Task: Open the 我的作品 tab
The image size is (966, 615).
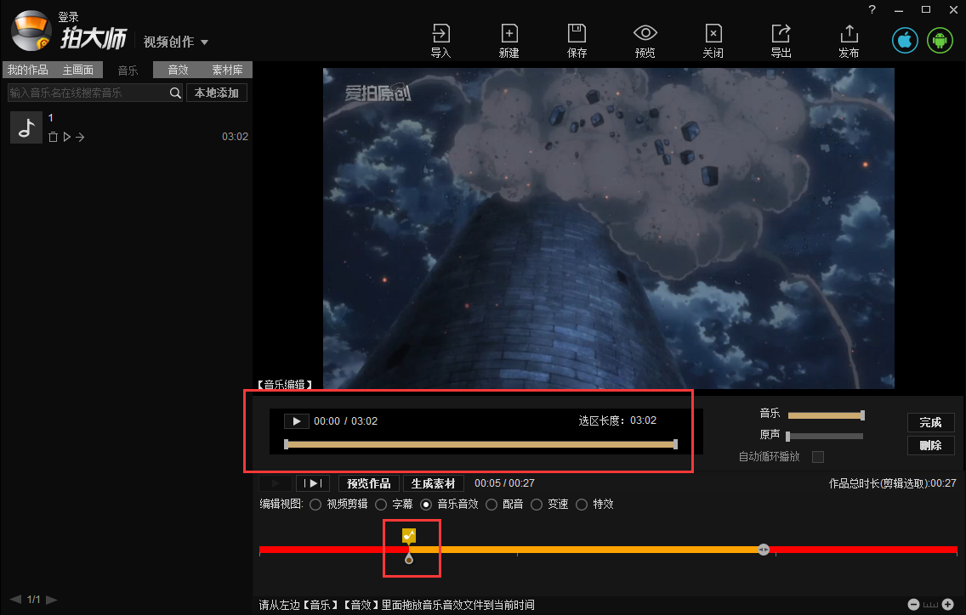Action: (27, 70)
